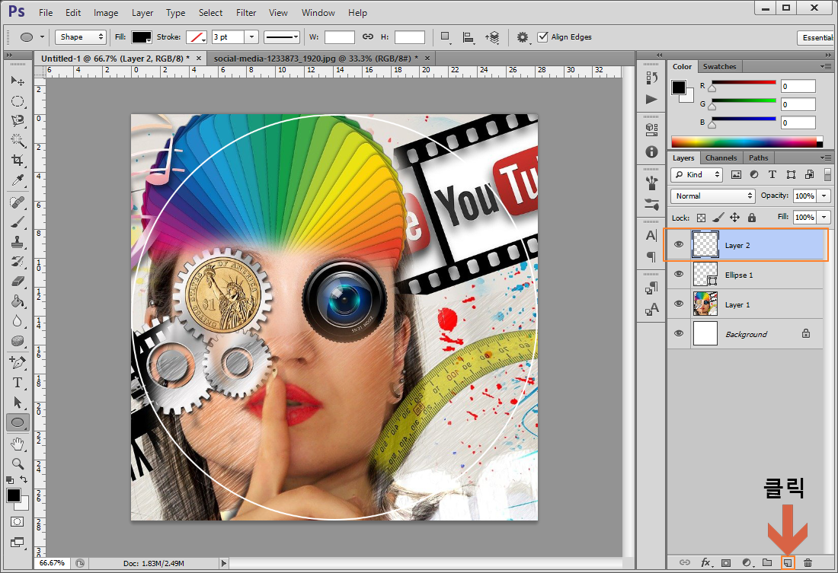Hide Layer 2 visibility eye
The image size is (838, 573).
point(679,244)
